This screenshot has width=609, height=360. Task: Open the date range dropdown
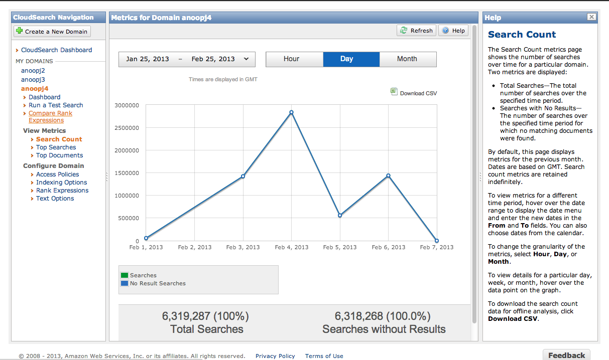point(187,59)
